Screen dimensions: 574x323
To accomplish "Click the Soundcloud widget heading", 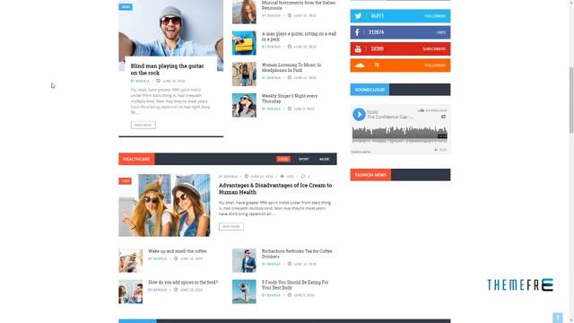I will point(370,90).
